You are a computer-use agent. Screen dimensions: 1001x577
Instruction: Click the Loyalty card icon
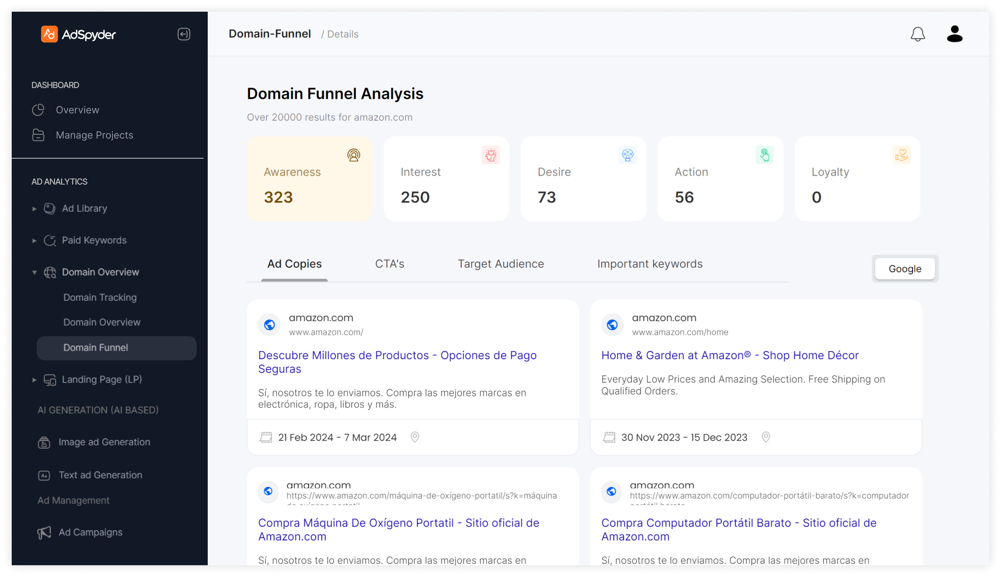click(902, 155)
